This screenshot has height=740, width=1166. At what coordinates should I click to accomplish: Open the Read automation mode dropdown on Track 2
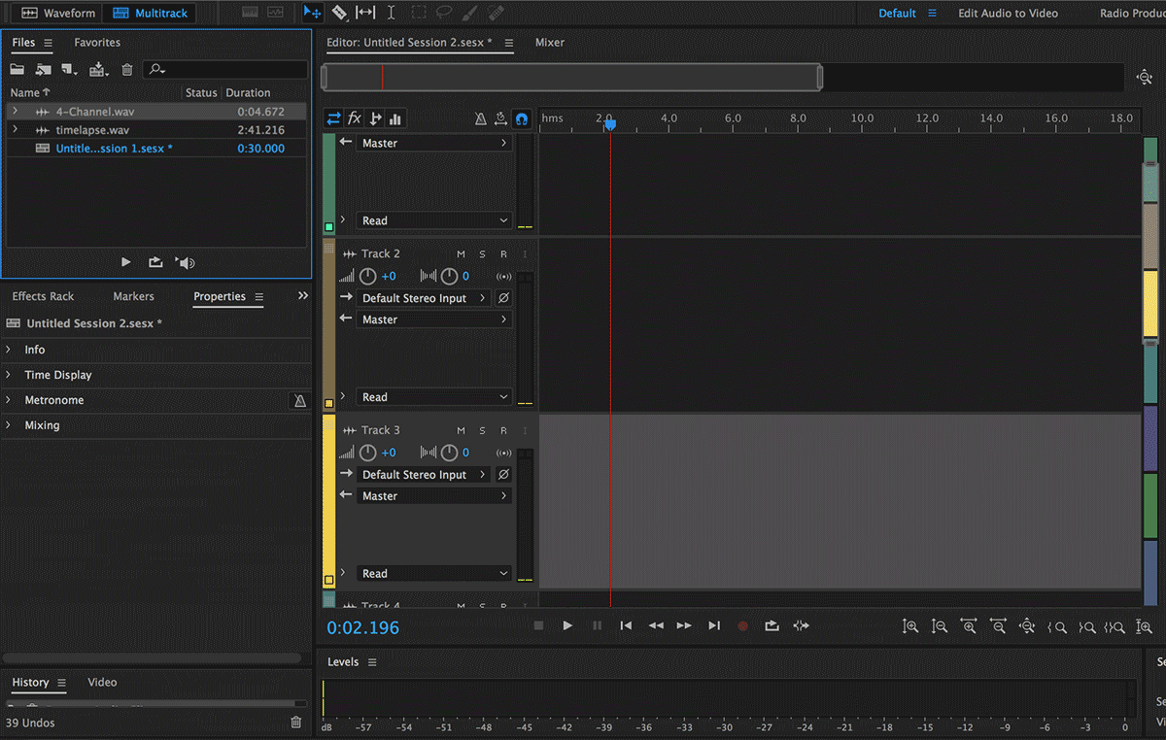pyautogui.click(x=434, y=396)
